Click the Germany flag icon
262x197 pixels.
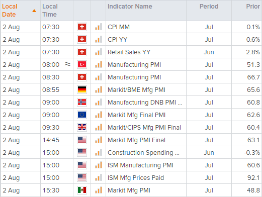[x=82, y=89]
